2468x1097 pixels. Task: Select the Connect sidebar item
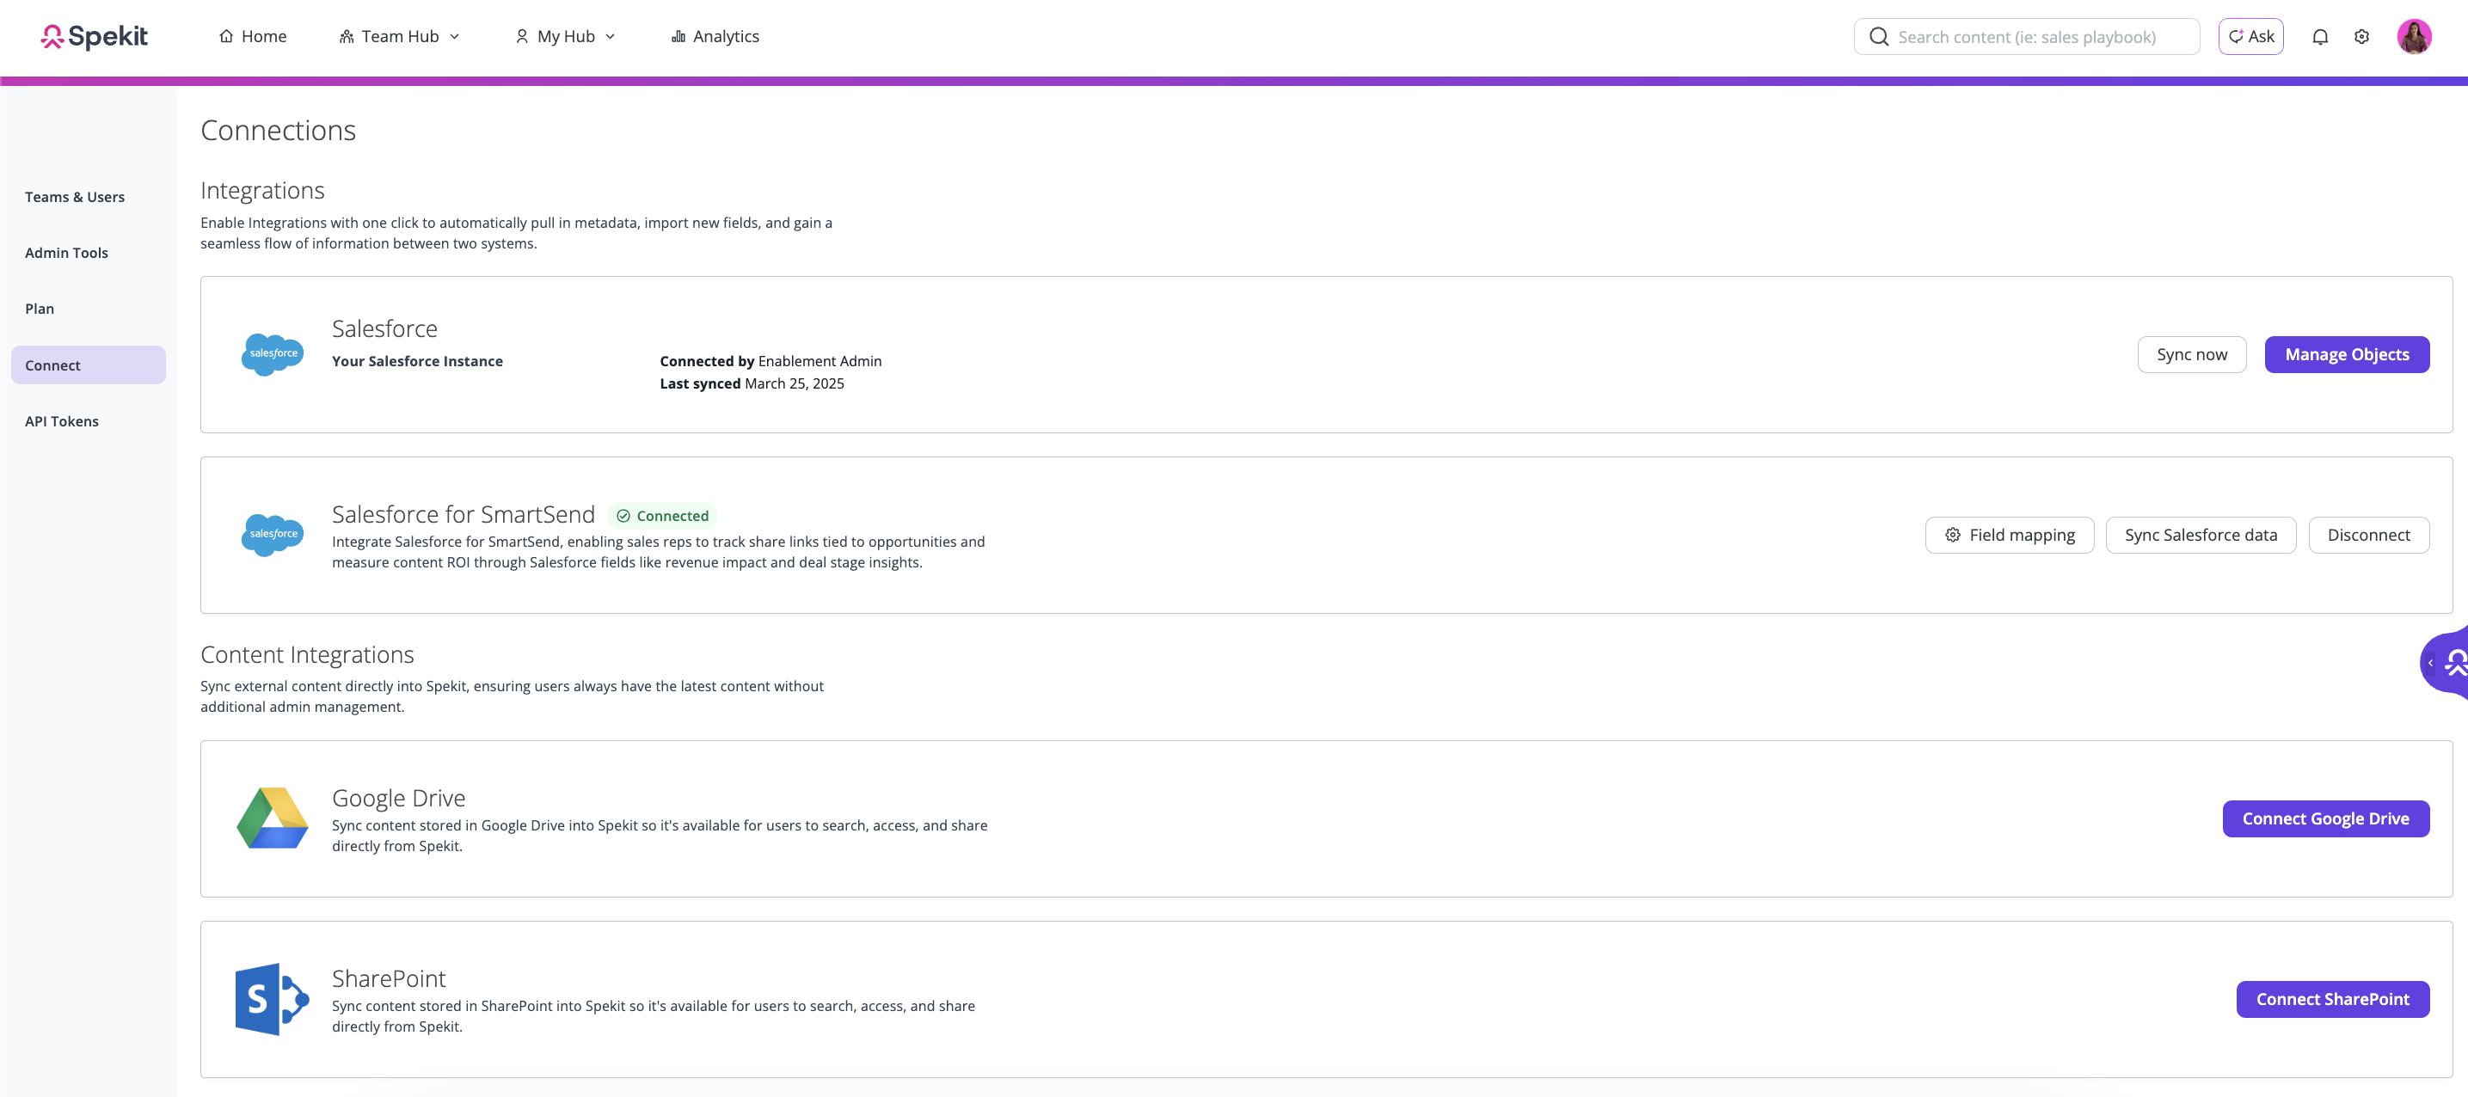88,365
